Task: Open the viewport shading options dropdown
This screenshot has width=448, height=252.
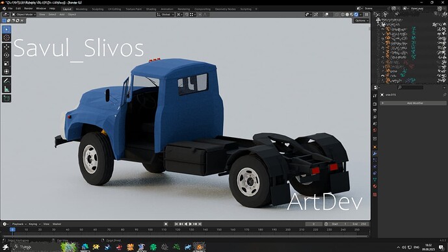Action: 361,14
